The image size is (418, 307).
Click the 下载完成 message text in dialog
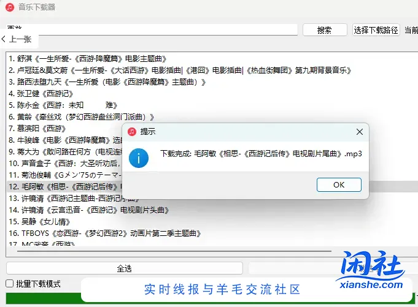(261, 154)
